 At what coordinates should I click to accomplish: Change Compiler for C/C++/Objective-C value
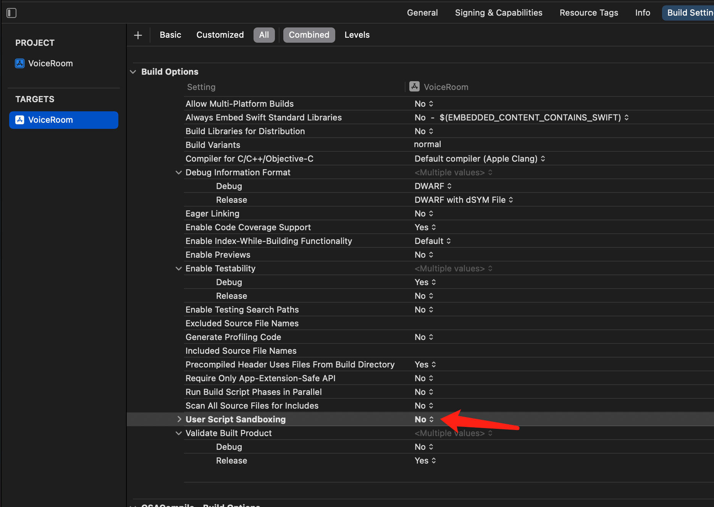pyautogui.click(x=480, y=159)
